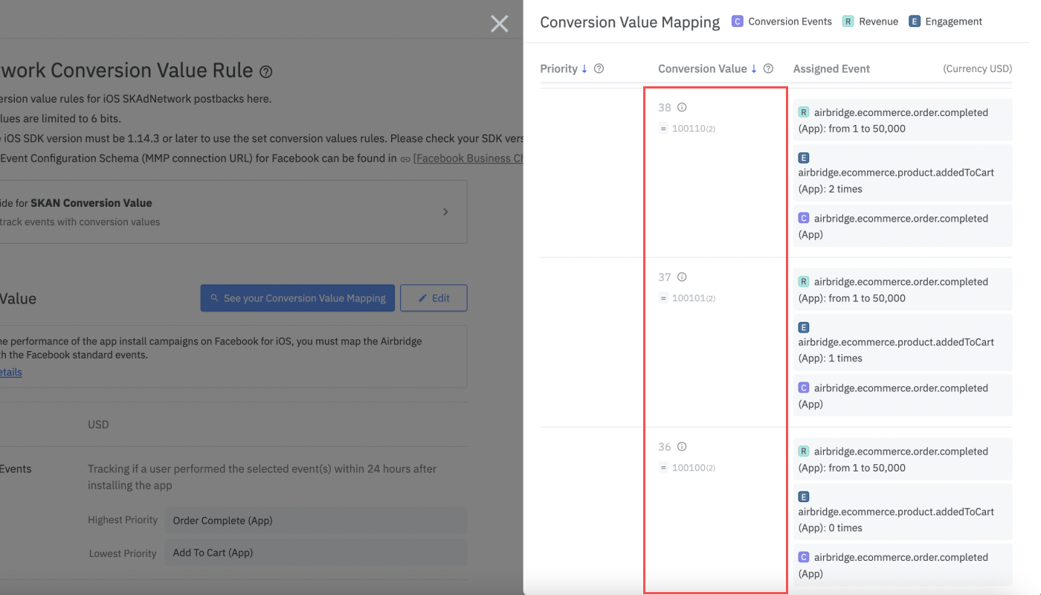
Task: Click conversion value number 36
Action: point(665,446)
